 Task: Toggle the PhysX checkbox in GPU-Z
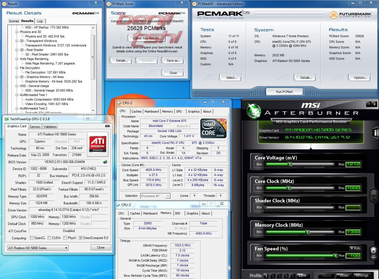(x=65, y=238)
